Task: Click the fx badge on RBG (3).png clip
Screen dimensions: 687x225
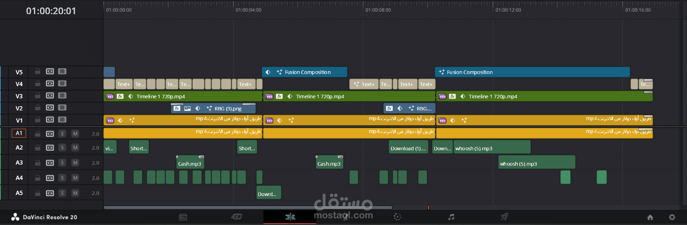Action: 177,108
